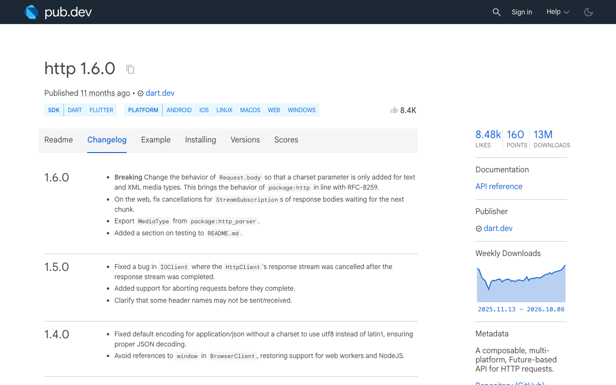Click the 1.4.0 changelog version heading

57,334
